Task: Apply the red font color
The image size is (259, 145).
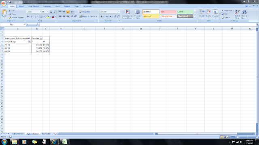Action: click(53, 17)
